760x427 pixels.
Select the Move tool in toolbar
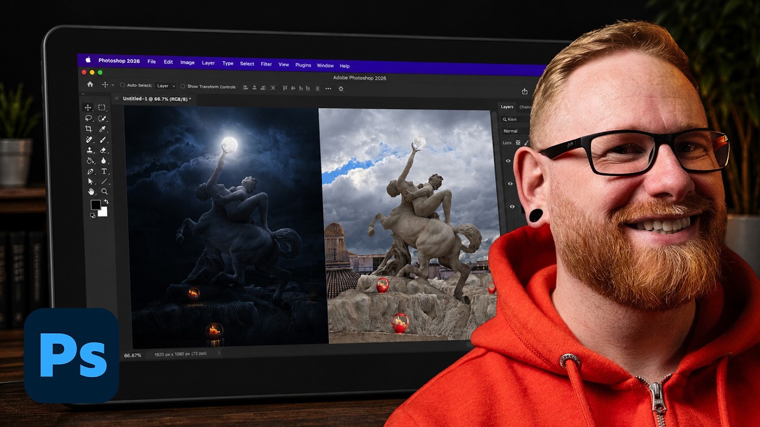pos(88,107)
